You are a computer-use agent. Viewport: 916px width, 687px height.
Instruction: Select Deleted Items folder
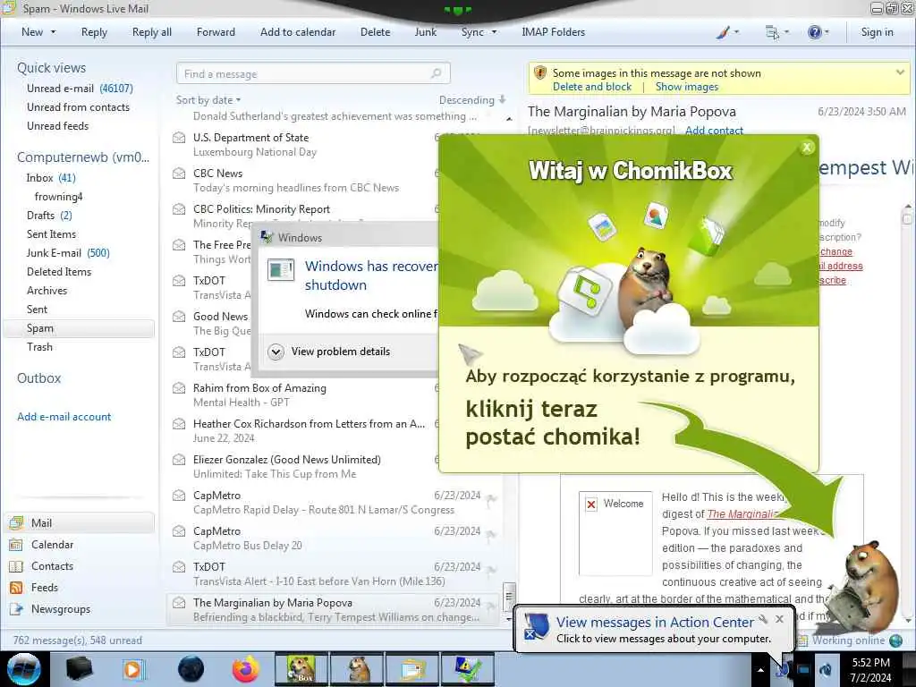click(x=59, y=272)
